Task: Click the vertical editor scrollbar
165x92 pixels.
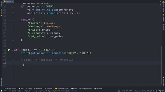Action: [x=161, y=65]
